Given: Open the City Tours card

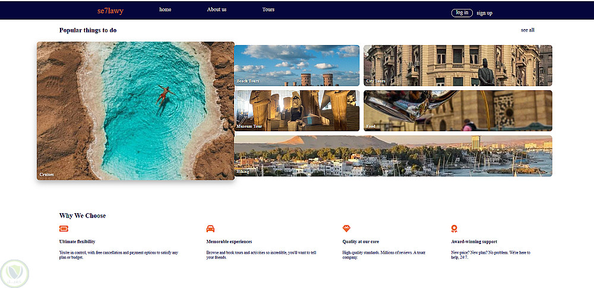Looking at the screenshot, I should coord(458,65).
